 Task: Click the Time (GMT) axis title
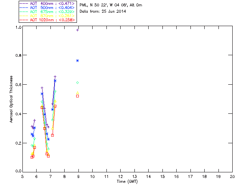click(127, 181)
